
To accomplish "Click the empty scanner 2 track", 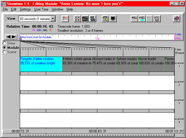I will pyautogui.click(x=97, y=83).
